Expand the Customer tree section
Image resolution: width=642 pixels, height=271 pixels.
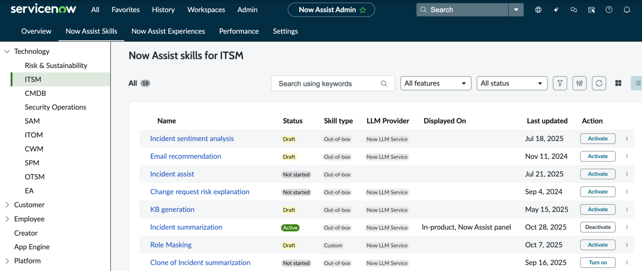tap(7, 205)
